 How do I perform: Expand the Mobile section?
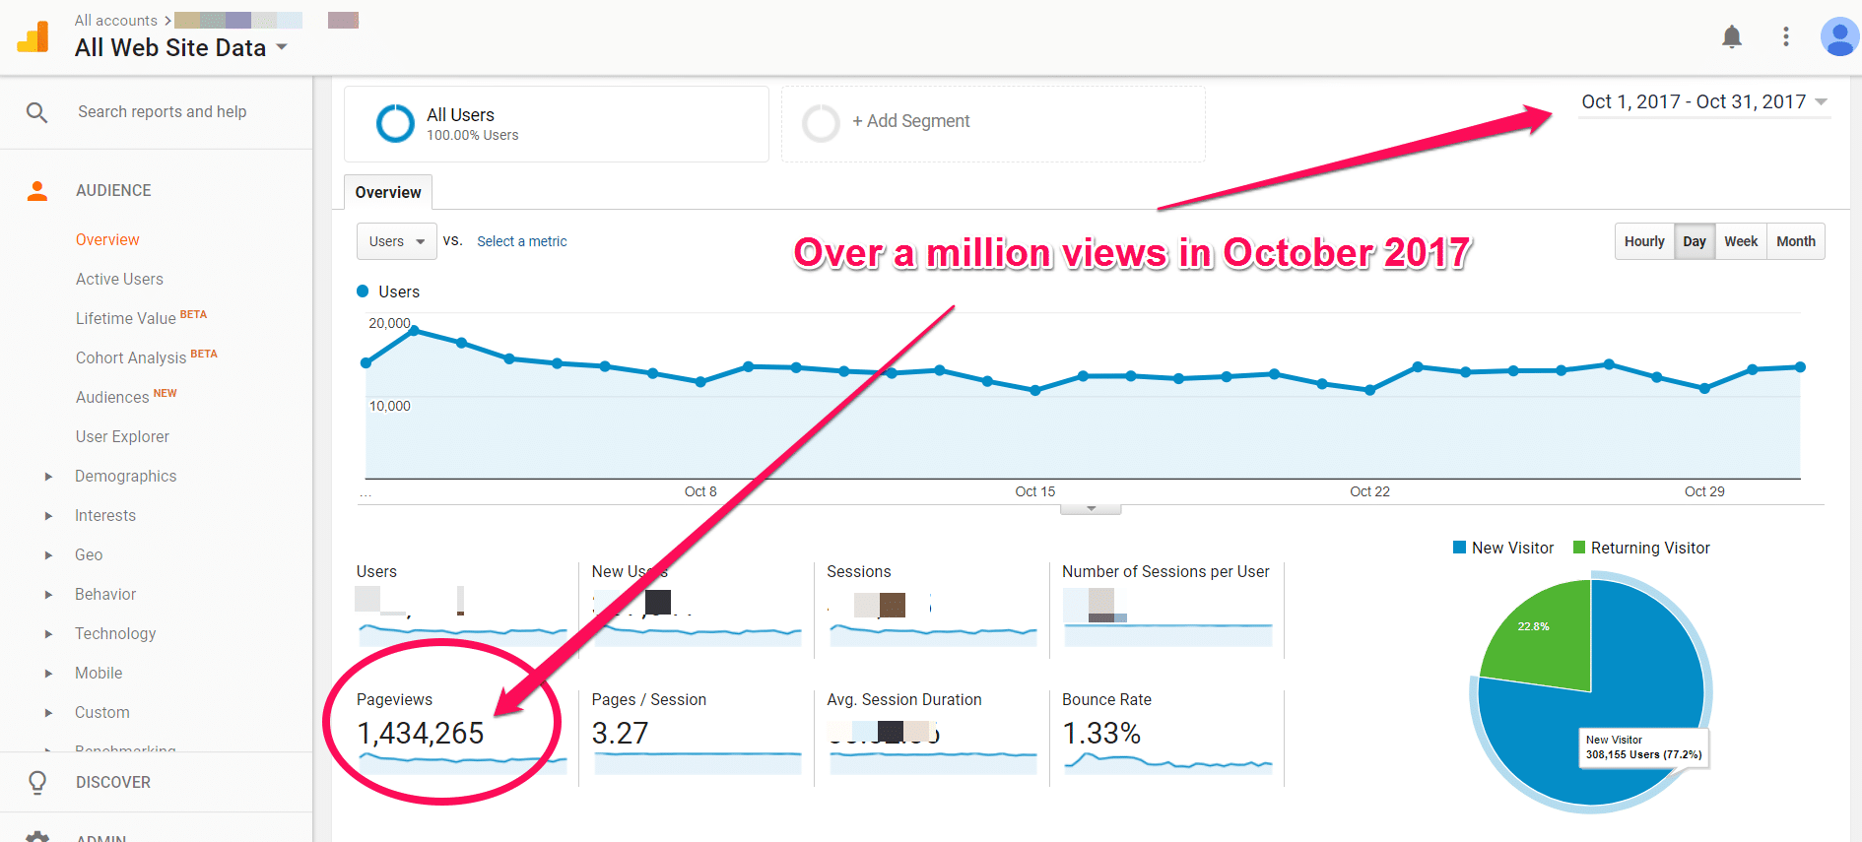point(48,674)
